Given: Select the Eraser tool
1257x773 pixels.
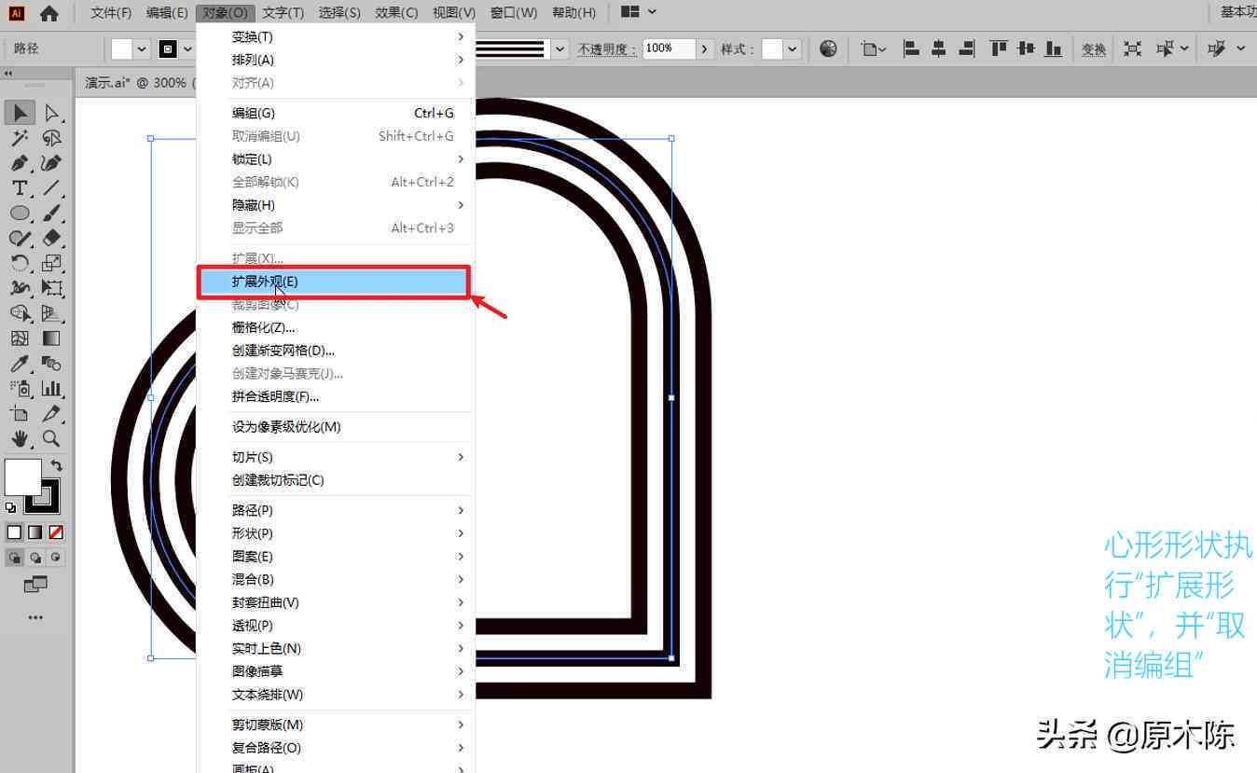Looking at the screenshot, I should 52,239.
